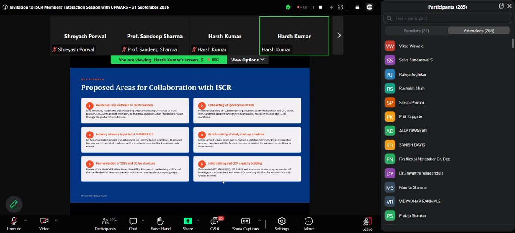Close the Participants panel
The image size is (515, 233).
pyautogui.click(x=509, y=6)
